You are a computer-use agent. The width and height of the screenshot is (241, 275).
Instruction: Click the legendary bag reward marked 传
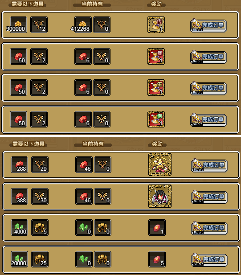click(x=156, y=25)
